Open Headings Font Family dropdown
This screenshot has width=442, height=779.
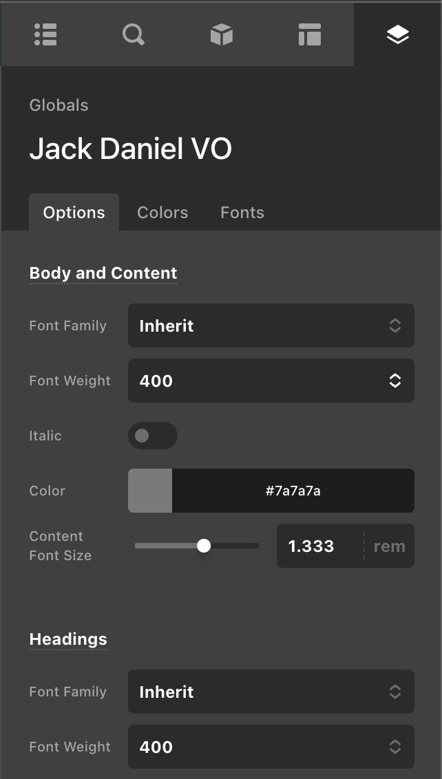[271, 692]
